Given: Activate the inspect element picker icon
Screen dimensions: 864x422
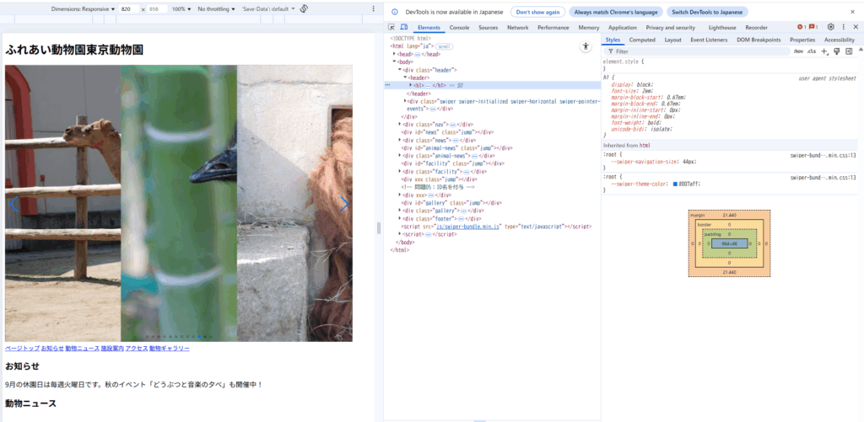Looking at the screenshot, I should coord(392,27).
